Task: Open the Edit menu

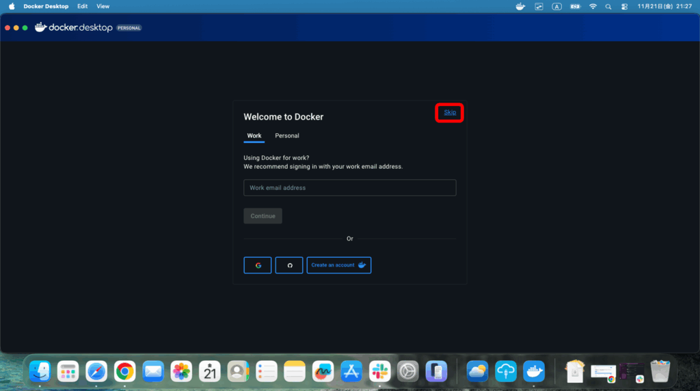Action: point(82,6)
